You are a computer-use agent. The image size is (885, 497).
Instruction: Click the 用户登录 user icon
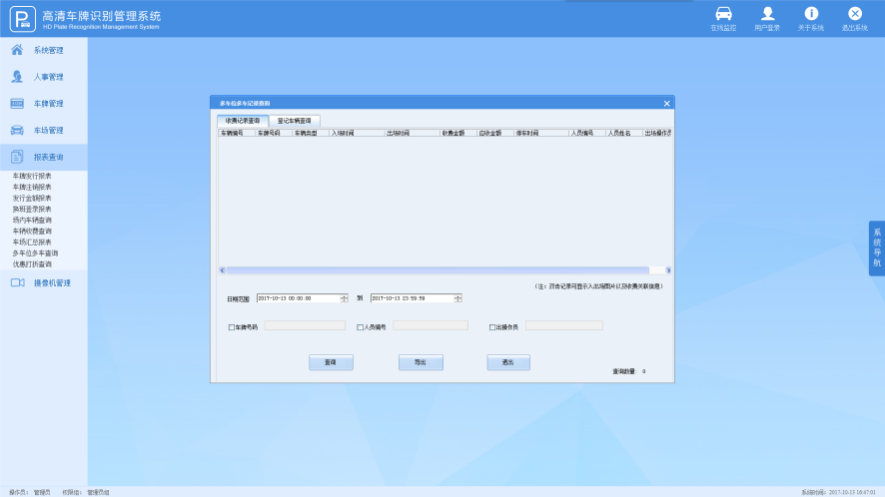coord(767,14)
